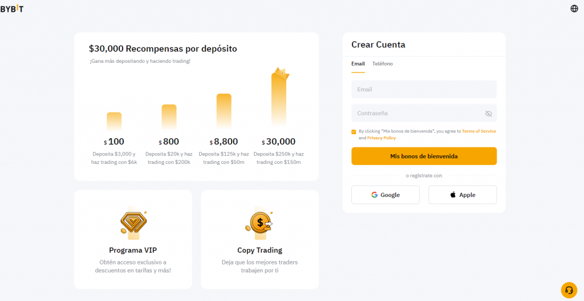Click "o regístrate con" text
Viewport: 584px width, 301px height.
(x=424, y=175)
